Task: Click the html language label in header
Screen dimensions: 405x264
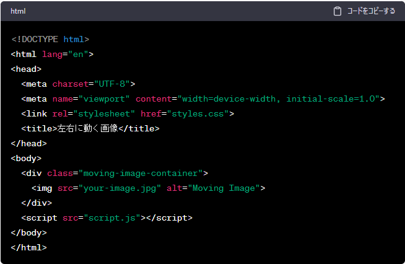Action: pyautogui.click(x=18, y=11)
